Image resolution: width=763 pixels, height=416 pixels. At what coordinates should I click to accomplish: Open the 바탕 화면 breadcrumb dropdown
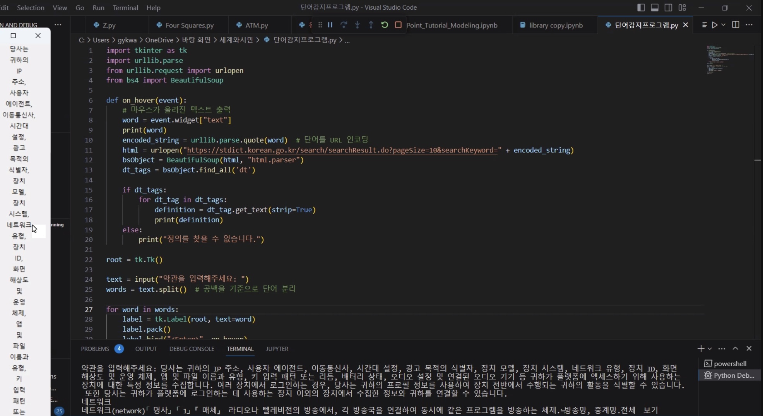click(196, 40)
